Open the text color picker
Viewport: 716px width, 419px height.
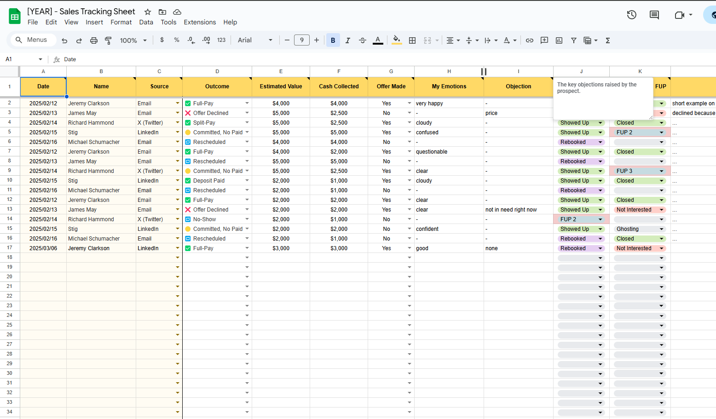pyautogui.click(x=378, y=40)
